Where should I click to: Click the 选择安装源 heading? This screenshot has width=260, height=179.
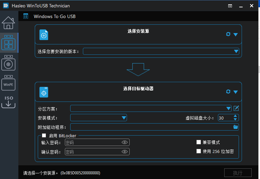click(x=138, y=31)
